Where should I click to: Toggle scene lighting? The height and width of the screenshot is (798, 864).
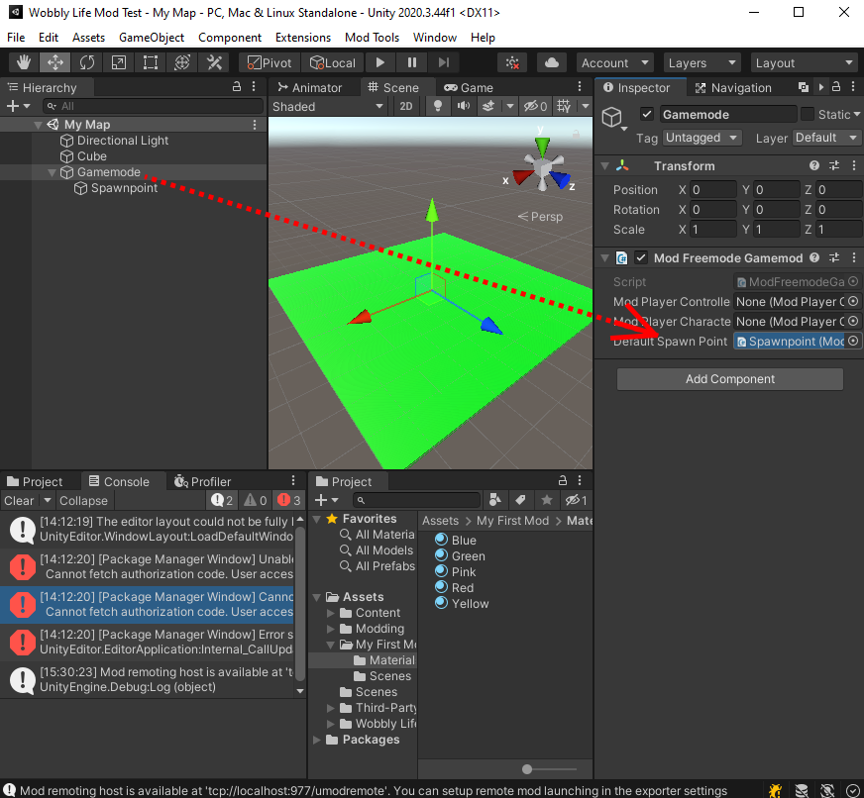438,106
